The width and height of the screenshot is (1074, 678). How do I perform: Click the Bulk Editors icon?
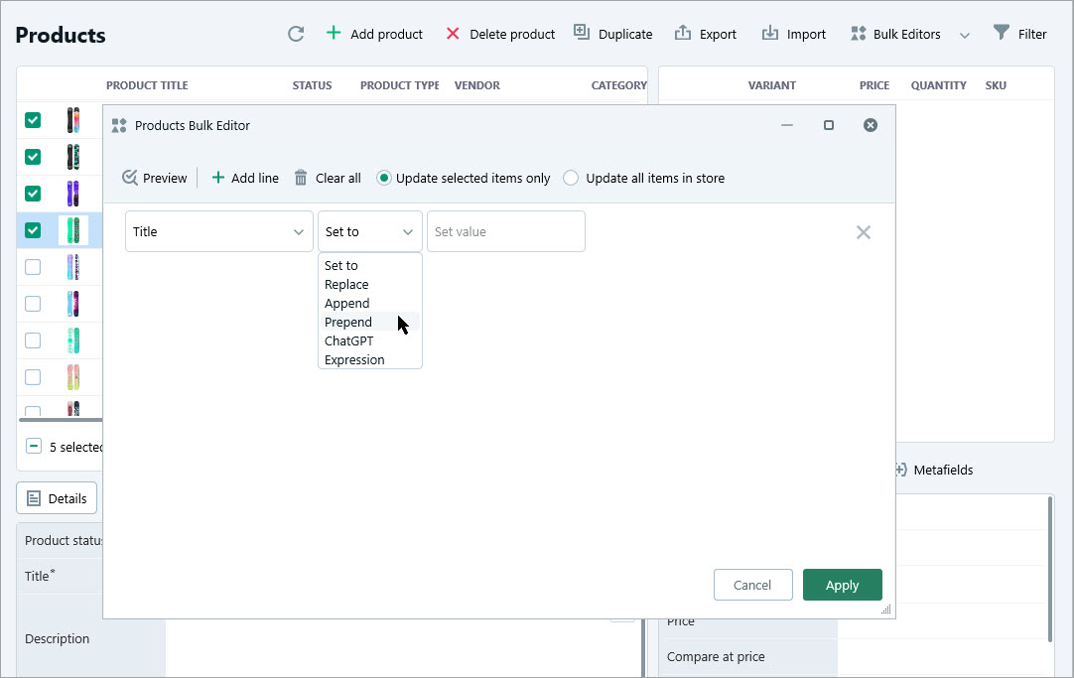point(858,34)
